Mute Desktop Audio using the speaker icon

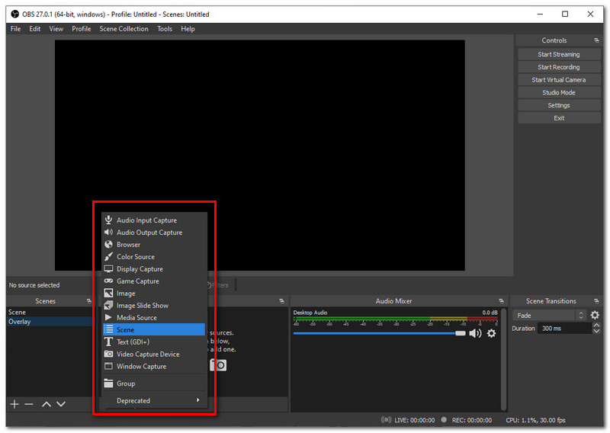pyautogui.click(x=475, y=333)
